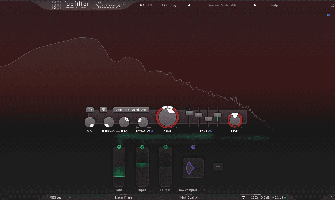Click the "low compres..." envelope name
The height and width of the screenshot is (200, 335).
click(x=189, y=190)
